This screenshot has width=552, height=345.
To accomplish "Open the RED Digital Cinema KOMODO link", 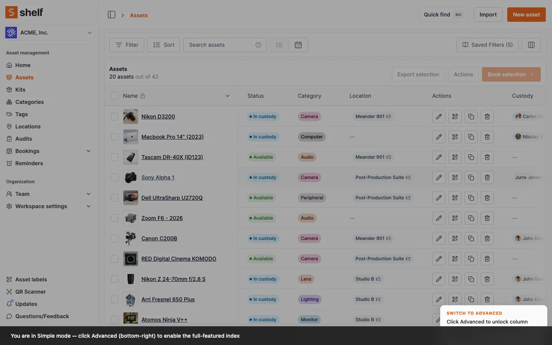I will (179, 259).
